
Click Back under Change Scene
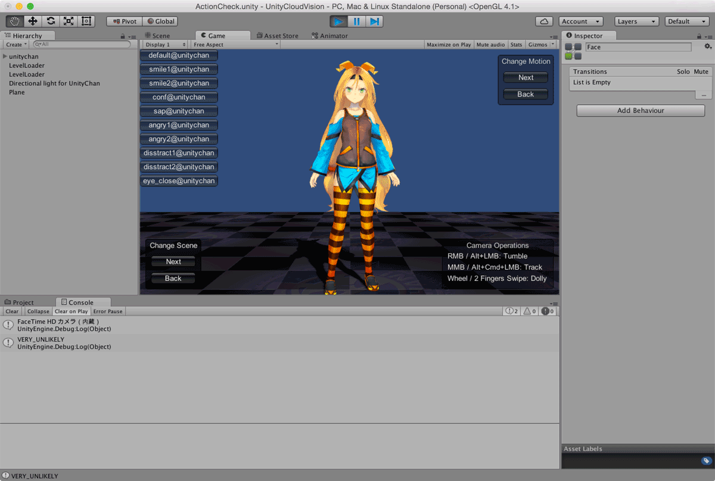pos(173,278)
